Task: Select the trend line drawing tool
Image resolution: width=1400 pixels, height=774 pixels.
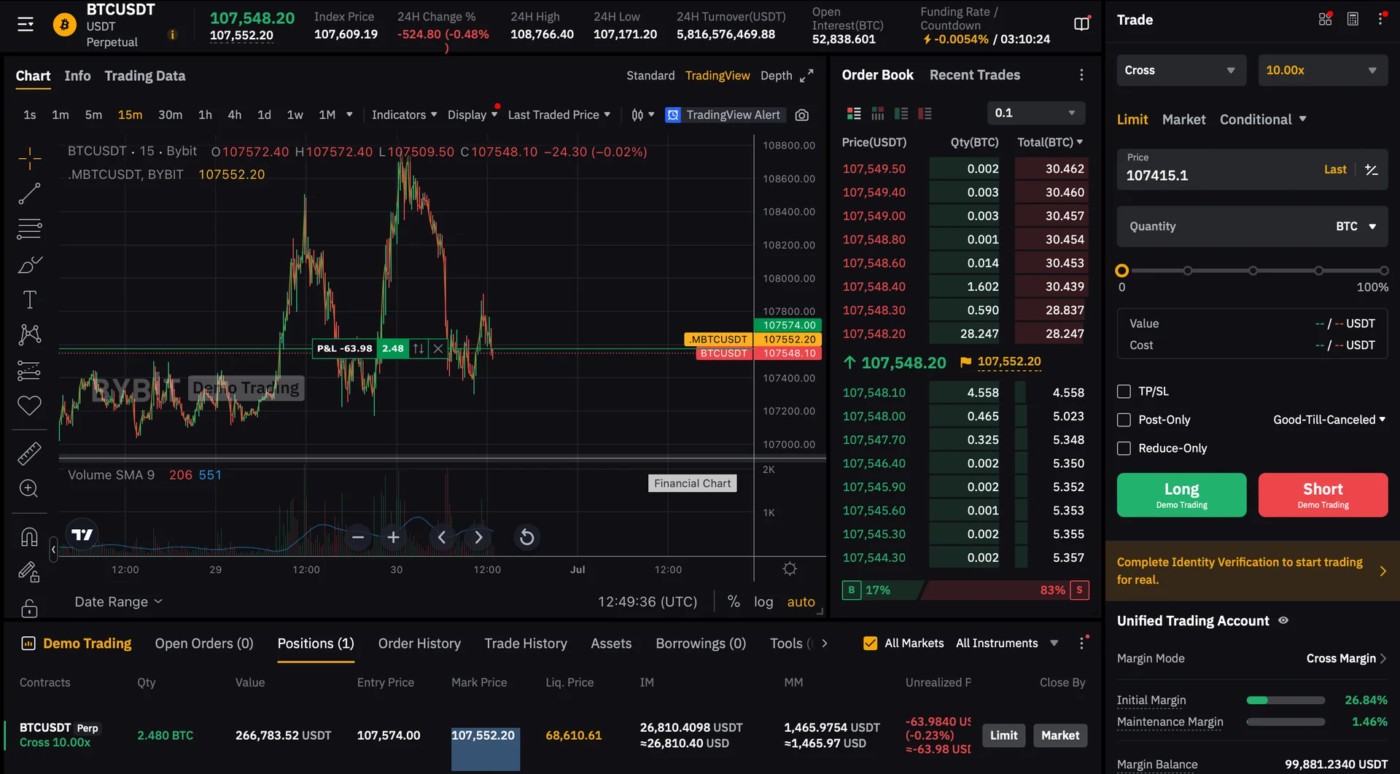Action: coord(29,194)
